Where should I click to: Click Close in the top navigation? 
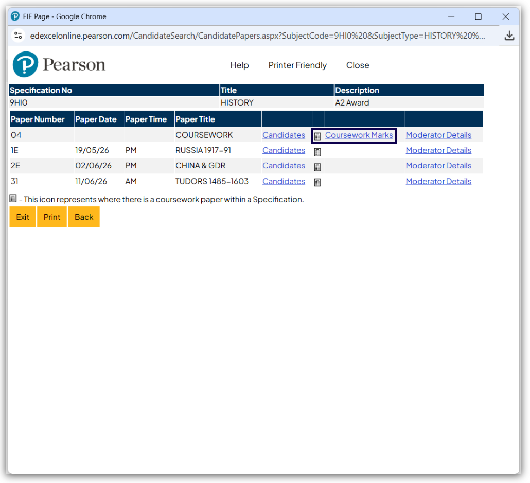(x=358, y=65)
